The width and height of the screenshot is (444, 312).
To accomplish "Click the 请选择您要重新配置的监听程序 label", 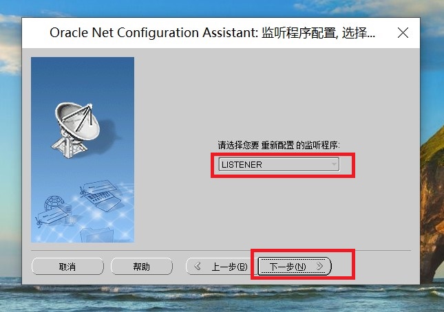I will point(279,145).
